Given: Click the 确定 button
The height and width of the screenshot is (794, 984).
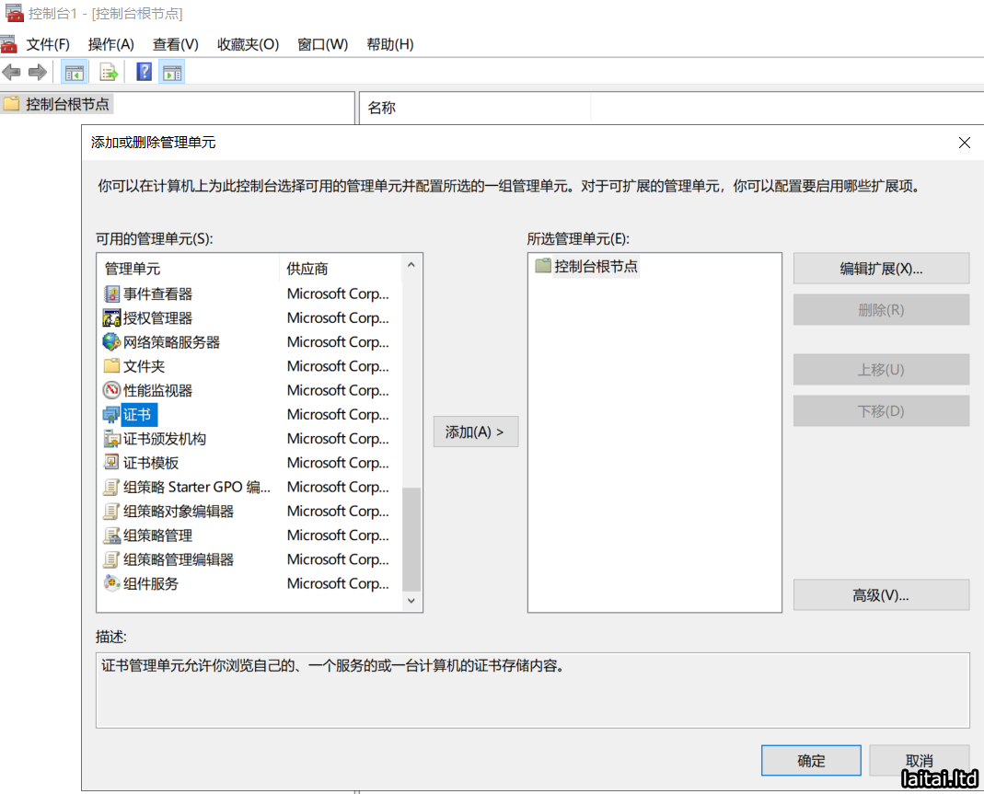Looking at the screenshot, I should 811,761.
